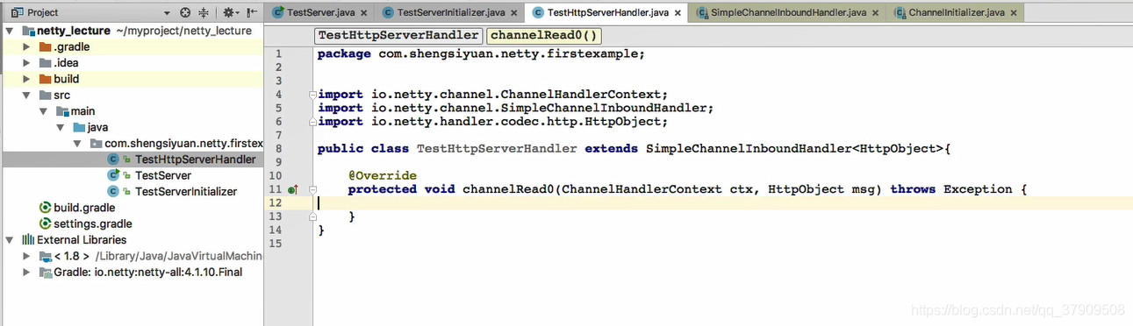Click the import of HttpObject on line 6
The image size is (1133, 326).
493,122
